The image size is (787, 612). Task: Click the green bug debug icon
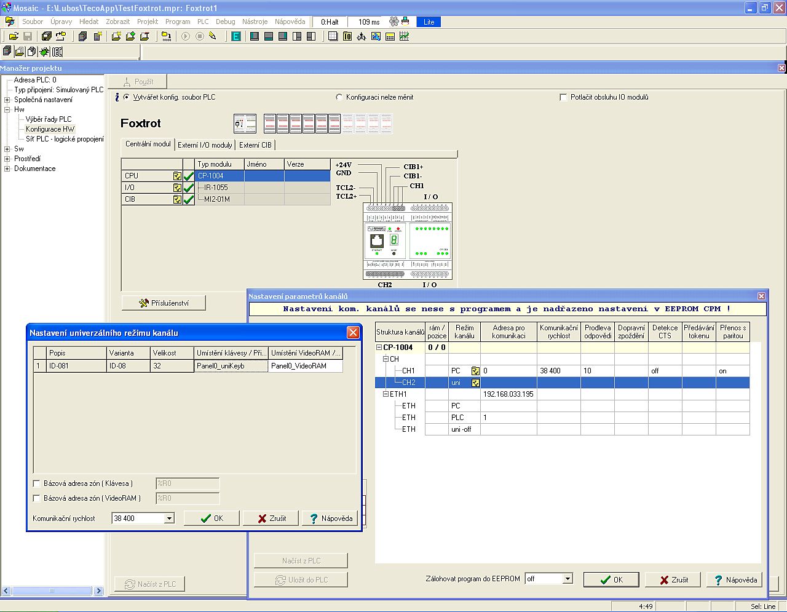pyautogui.click(x=44, y=52)
